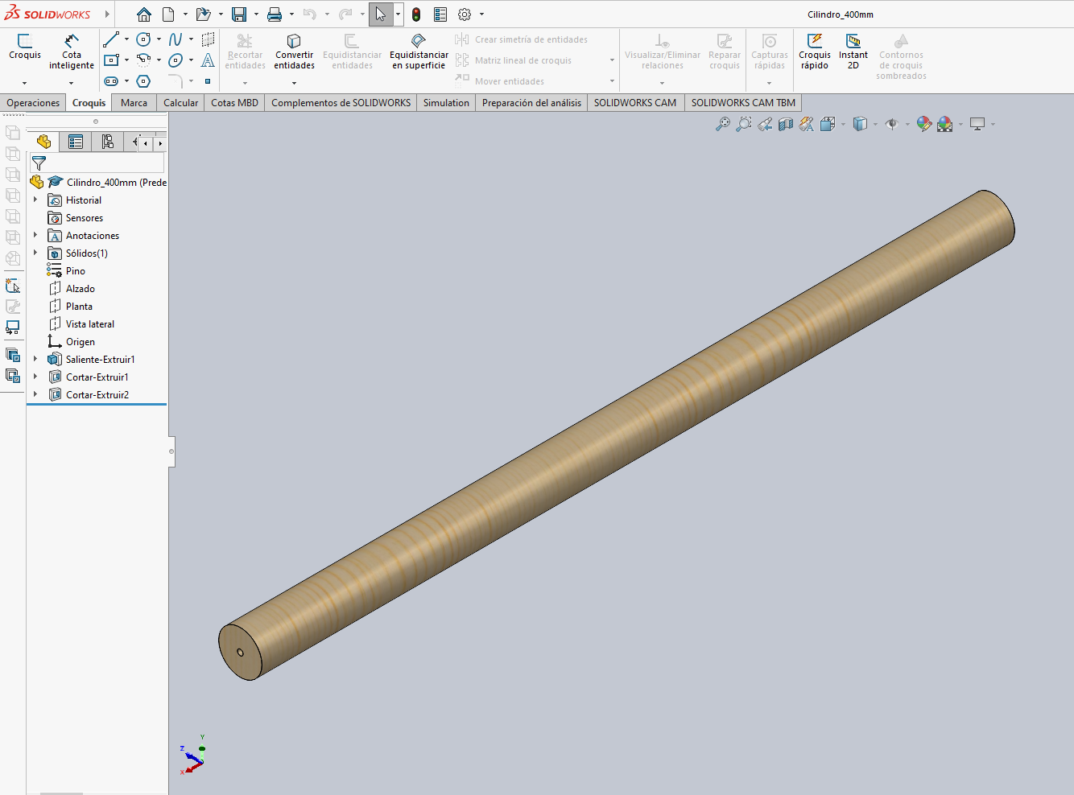The image size is (1074, 795).
Task: Switch to the ConfigurationManager tab icon
Action: [107, 142]
